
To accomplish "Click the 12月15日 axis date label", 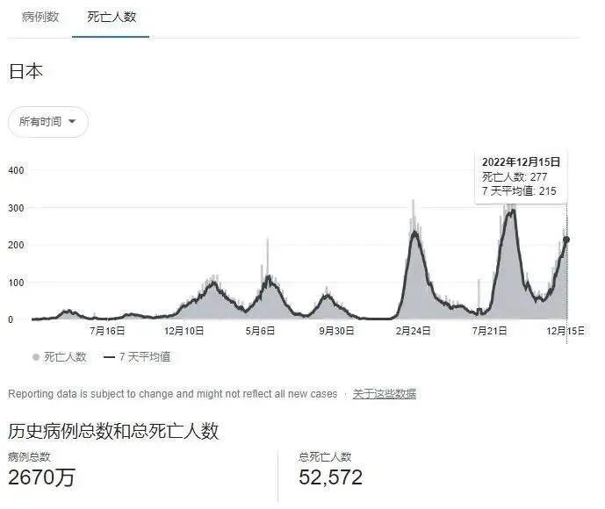I will coord(565,331).
